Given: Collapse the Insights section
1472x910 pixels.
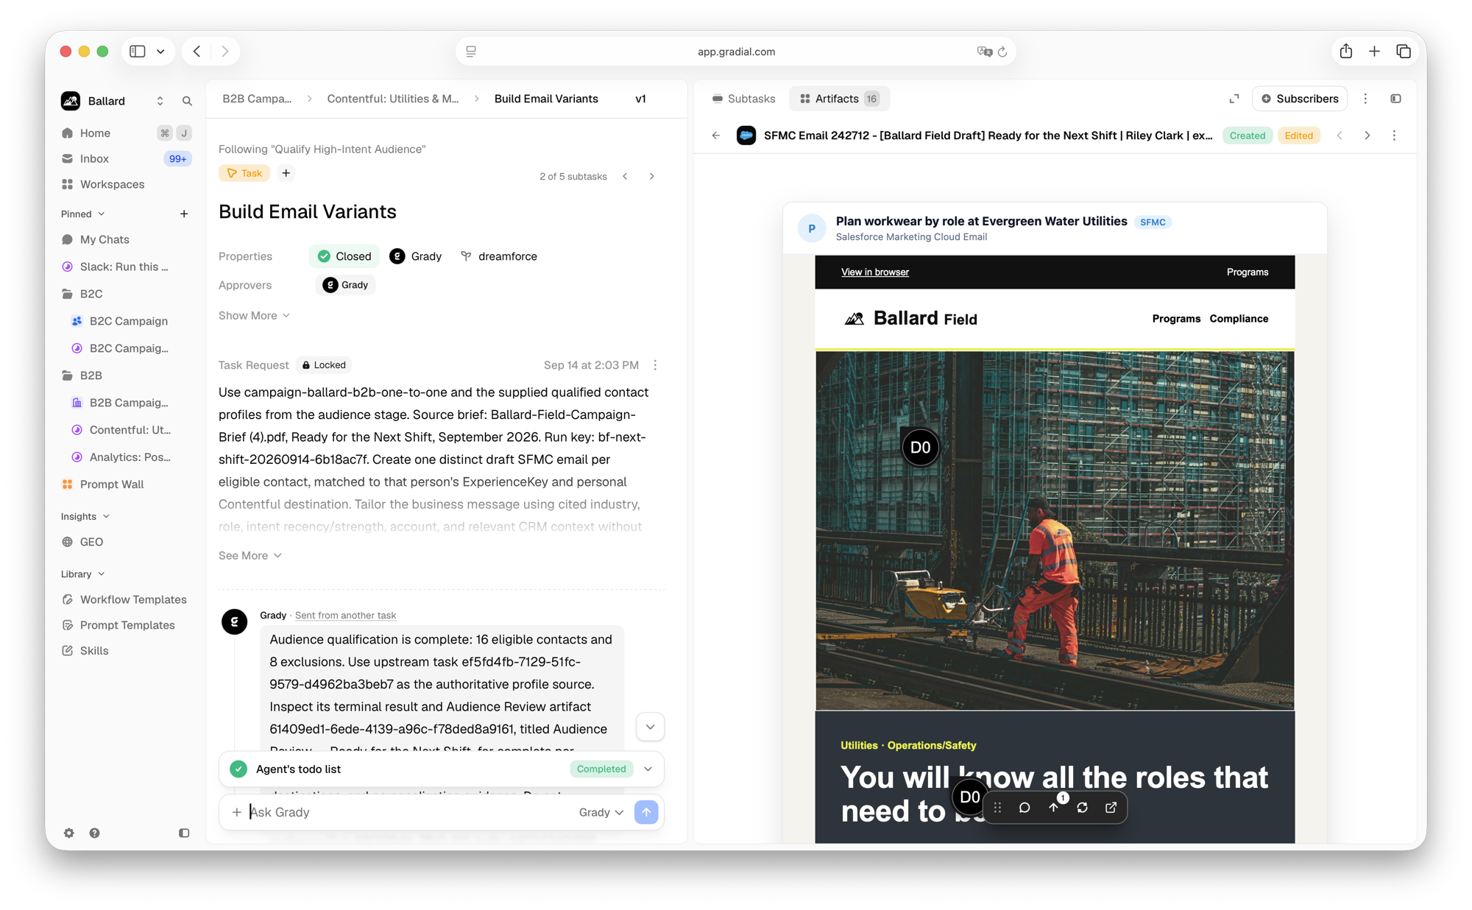Looking at the screenshot, I should tap(85, 516).
